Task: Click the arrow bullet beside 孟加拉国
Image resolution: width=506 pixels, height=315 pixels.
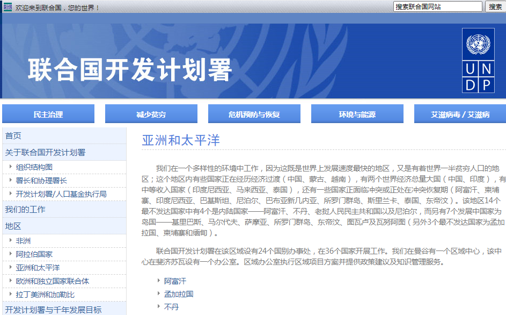Action: (158, 293)
